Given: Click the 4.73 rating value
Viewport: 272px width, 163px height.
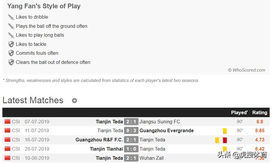Looking at the screenshot, I should tap(260, 140).
